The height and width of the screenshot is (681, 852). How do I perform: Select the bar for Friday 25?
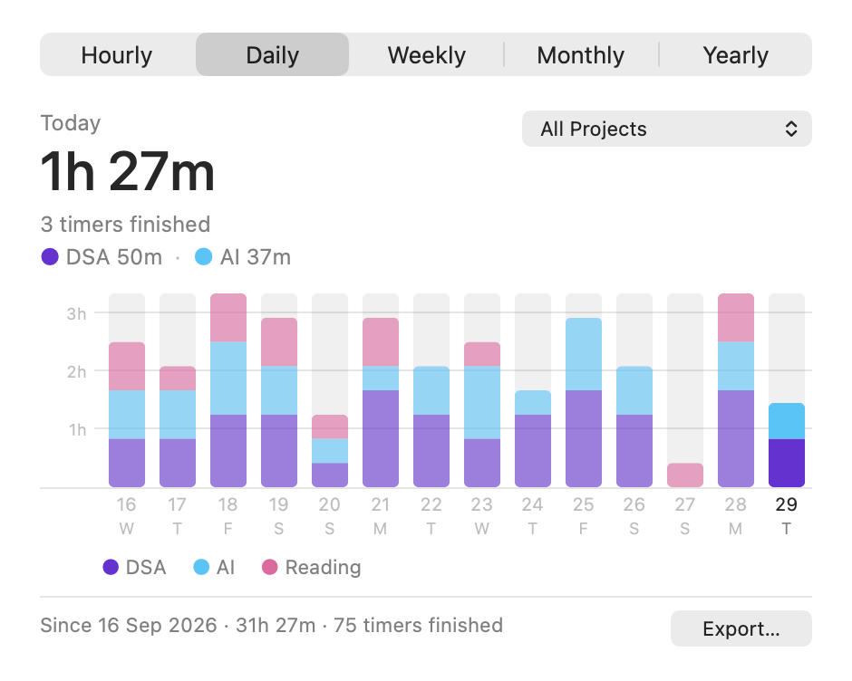584,402
